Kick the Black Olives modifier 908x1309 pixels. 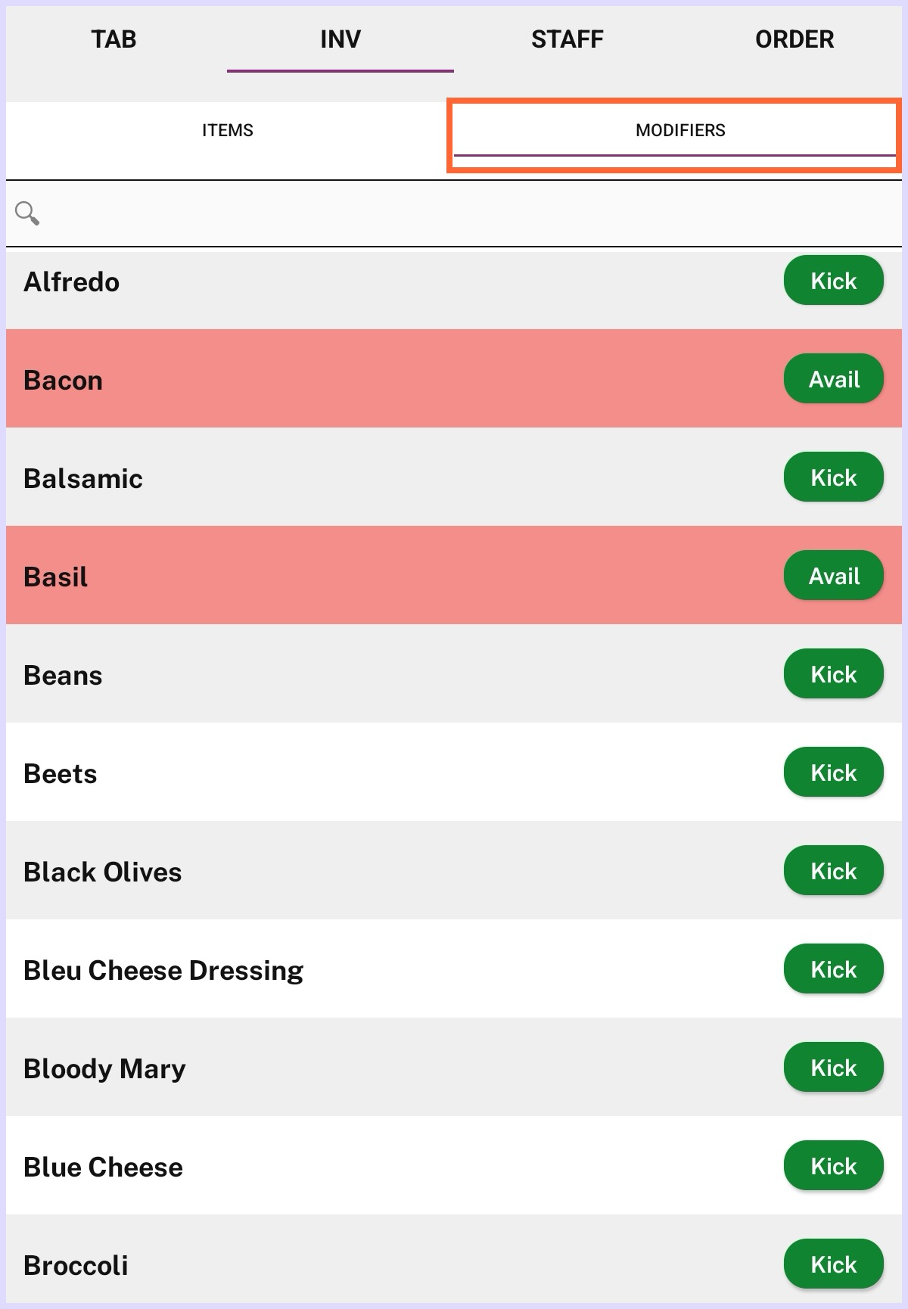833,871
